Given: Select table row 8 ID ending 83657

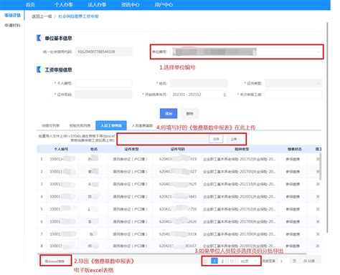Looking at the screenshot, I should tap(178, 246).
